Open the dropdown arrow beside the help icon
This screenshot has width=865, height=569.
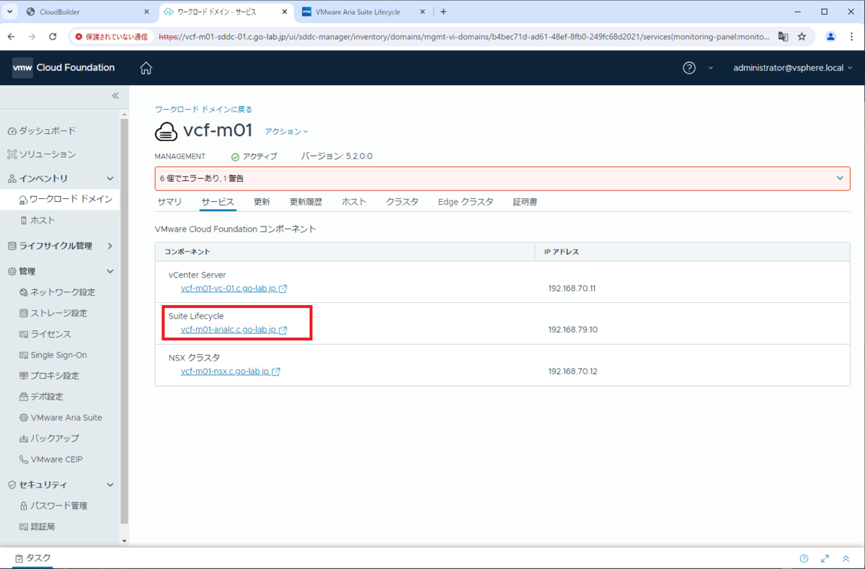(x=710, y=68)
